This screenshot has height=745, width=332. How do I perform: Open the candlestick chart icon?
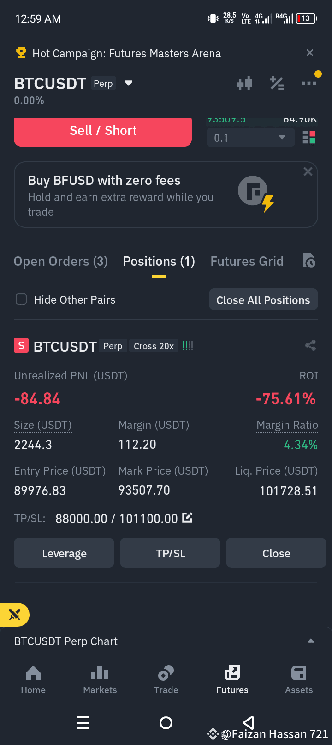244,84
